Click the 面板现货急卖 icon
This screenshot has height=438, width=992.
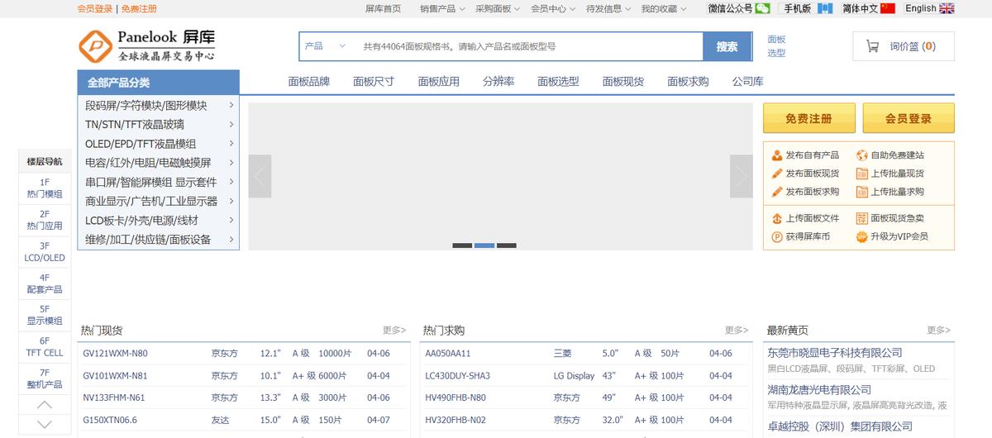point(861,218)
